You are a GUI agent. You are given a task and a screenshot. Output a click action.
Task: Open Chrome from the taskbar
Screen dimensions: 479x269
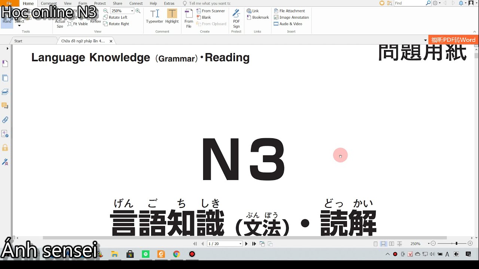(x=176, y=254)
